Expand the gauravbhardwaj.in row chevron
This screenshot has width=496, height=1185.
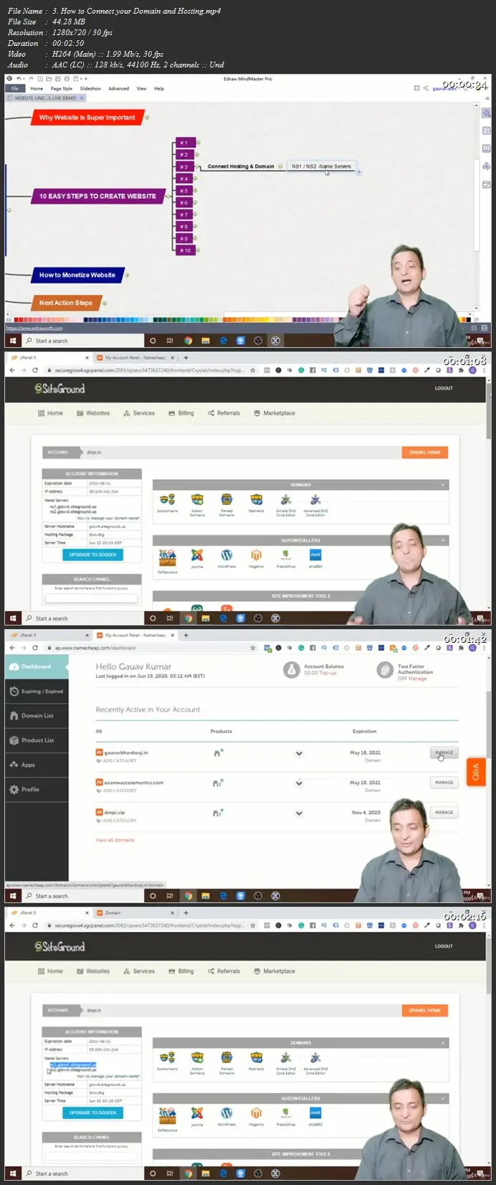point(299,753)
